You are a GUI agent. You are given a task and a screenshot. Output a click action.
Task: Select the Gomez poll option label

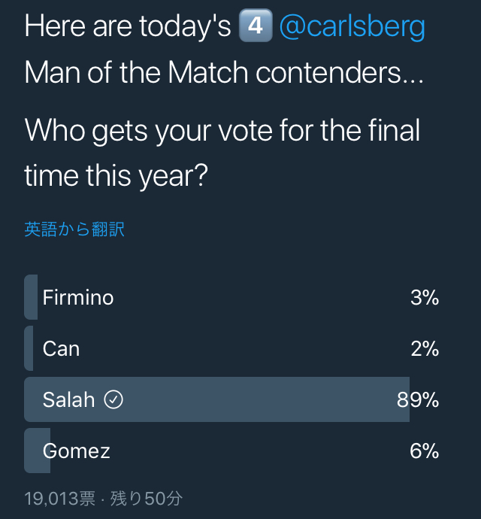(x=77, y=451)
